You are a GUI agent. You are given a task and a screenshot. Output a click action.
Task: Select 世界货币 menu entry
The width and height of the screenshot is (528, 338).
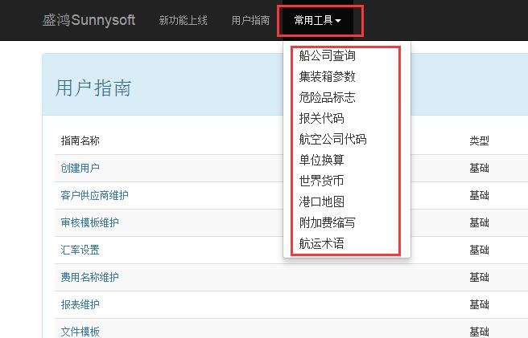(321, 181)
